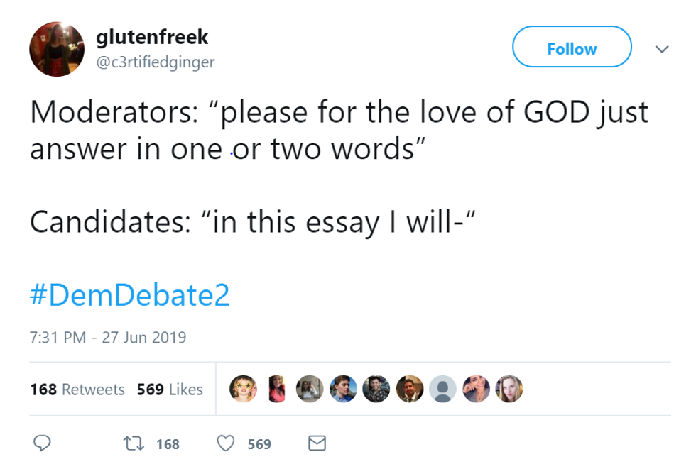The width and height of the screenshot is (696, 469).
Task: Open direct message via the envelope icon
Action: pyautogui.click(x=315, y=443)
